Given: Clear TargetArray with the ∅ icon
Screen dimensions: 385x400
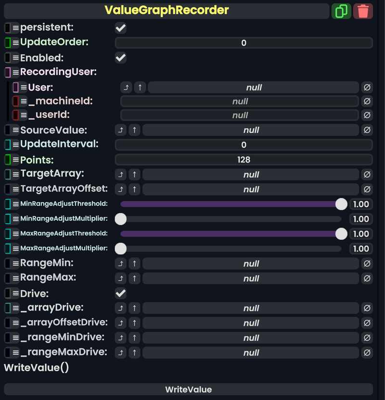Looking at the screenshot, I should click(367, 175).
